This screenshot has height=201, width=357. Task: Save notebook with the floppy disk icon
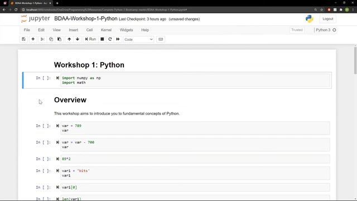23,39
